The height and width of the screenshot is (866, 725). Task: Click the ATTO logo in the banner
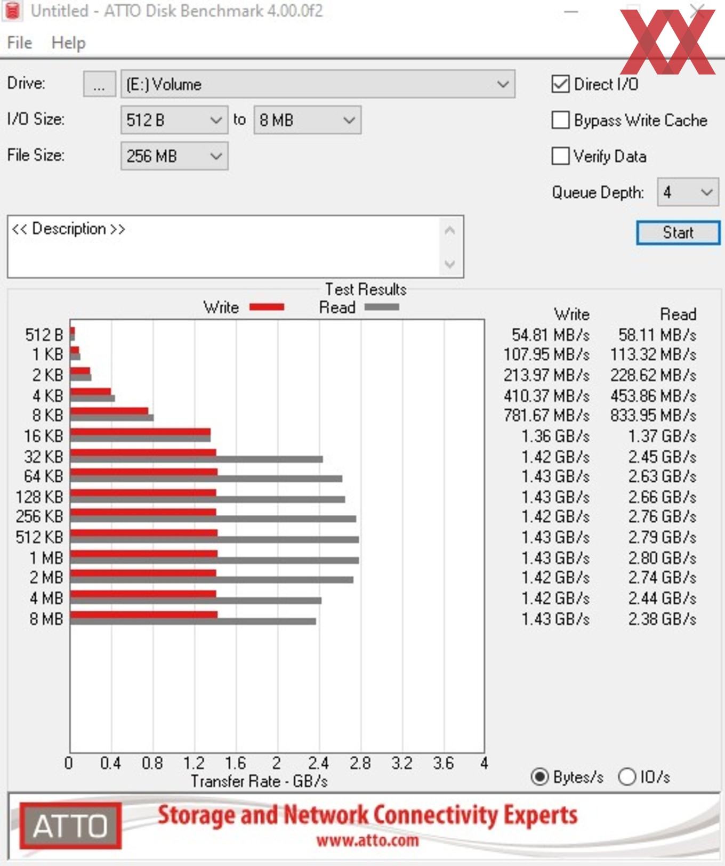click(x=70, y=825)
